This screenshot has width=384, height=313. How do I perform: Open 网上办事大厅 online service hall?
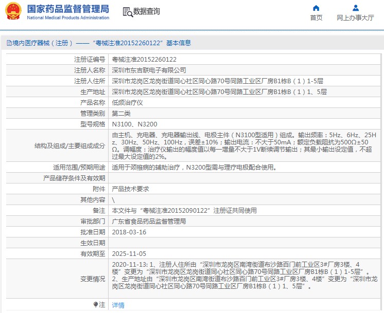(x=355, y=17)
